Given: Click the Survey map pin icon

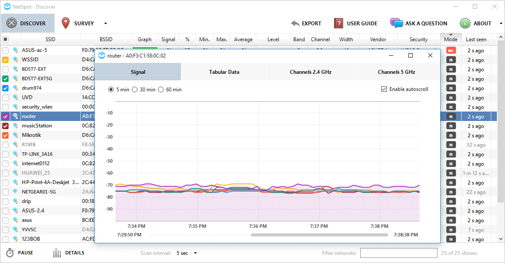Looking at the screenshot, I should (x=65, y=23).
